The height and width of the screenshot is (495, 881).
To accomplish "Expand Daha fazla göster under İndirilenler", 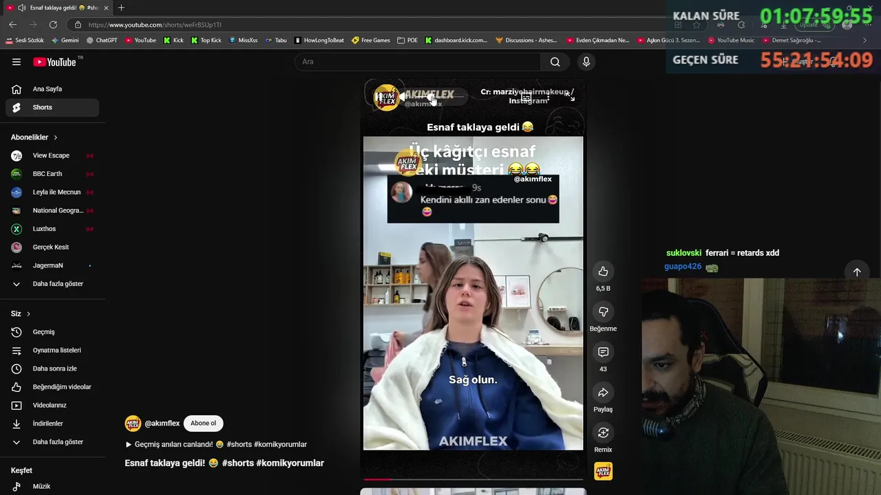I will tap(52, 442).
